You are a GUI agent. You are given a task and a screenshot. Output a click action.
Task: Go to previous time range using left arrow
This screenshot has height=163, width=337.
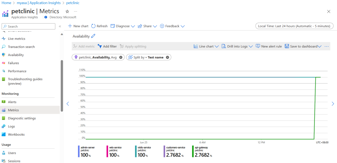[x=68, y=104]
